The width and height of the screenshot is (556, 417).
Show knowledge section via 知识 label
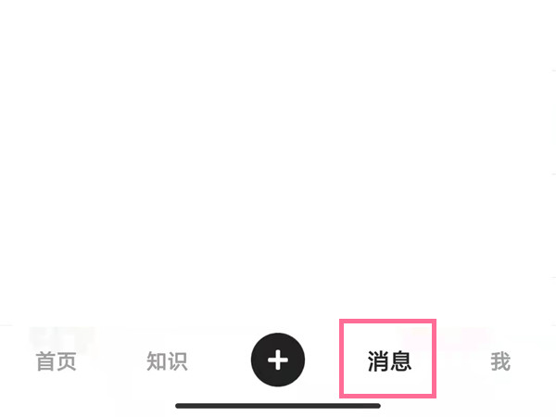(167, 361)
